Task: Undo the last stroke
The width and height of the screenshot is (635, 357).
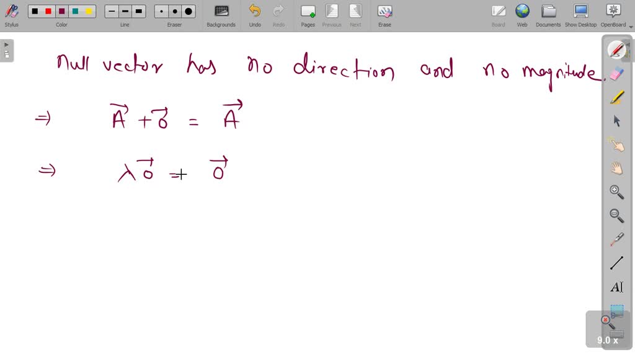Action: click(255, 15)
